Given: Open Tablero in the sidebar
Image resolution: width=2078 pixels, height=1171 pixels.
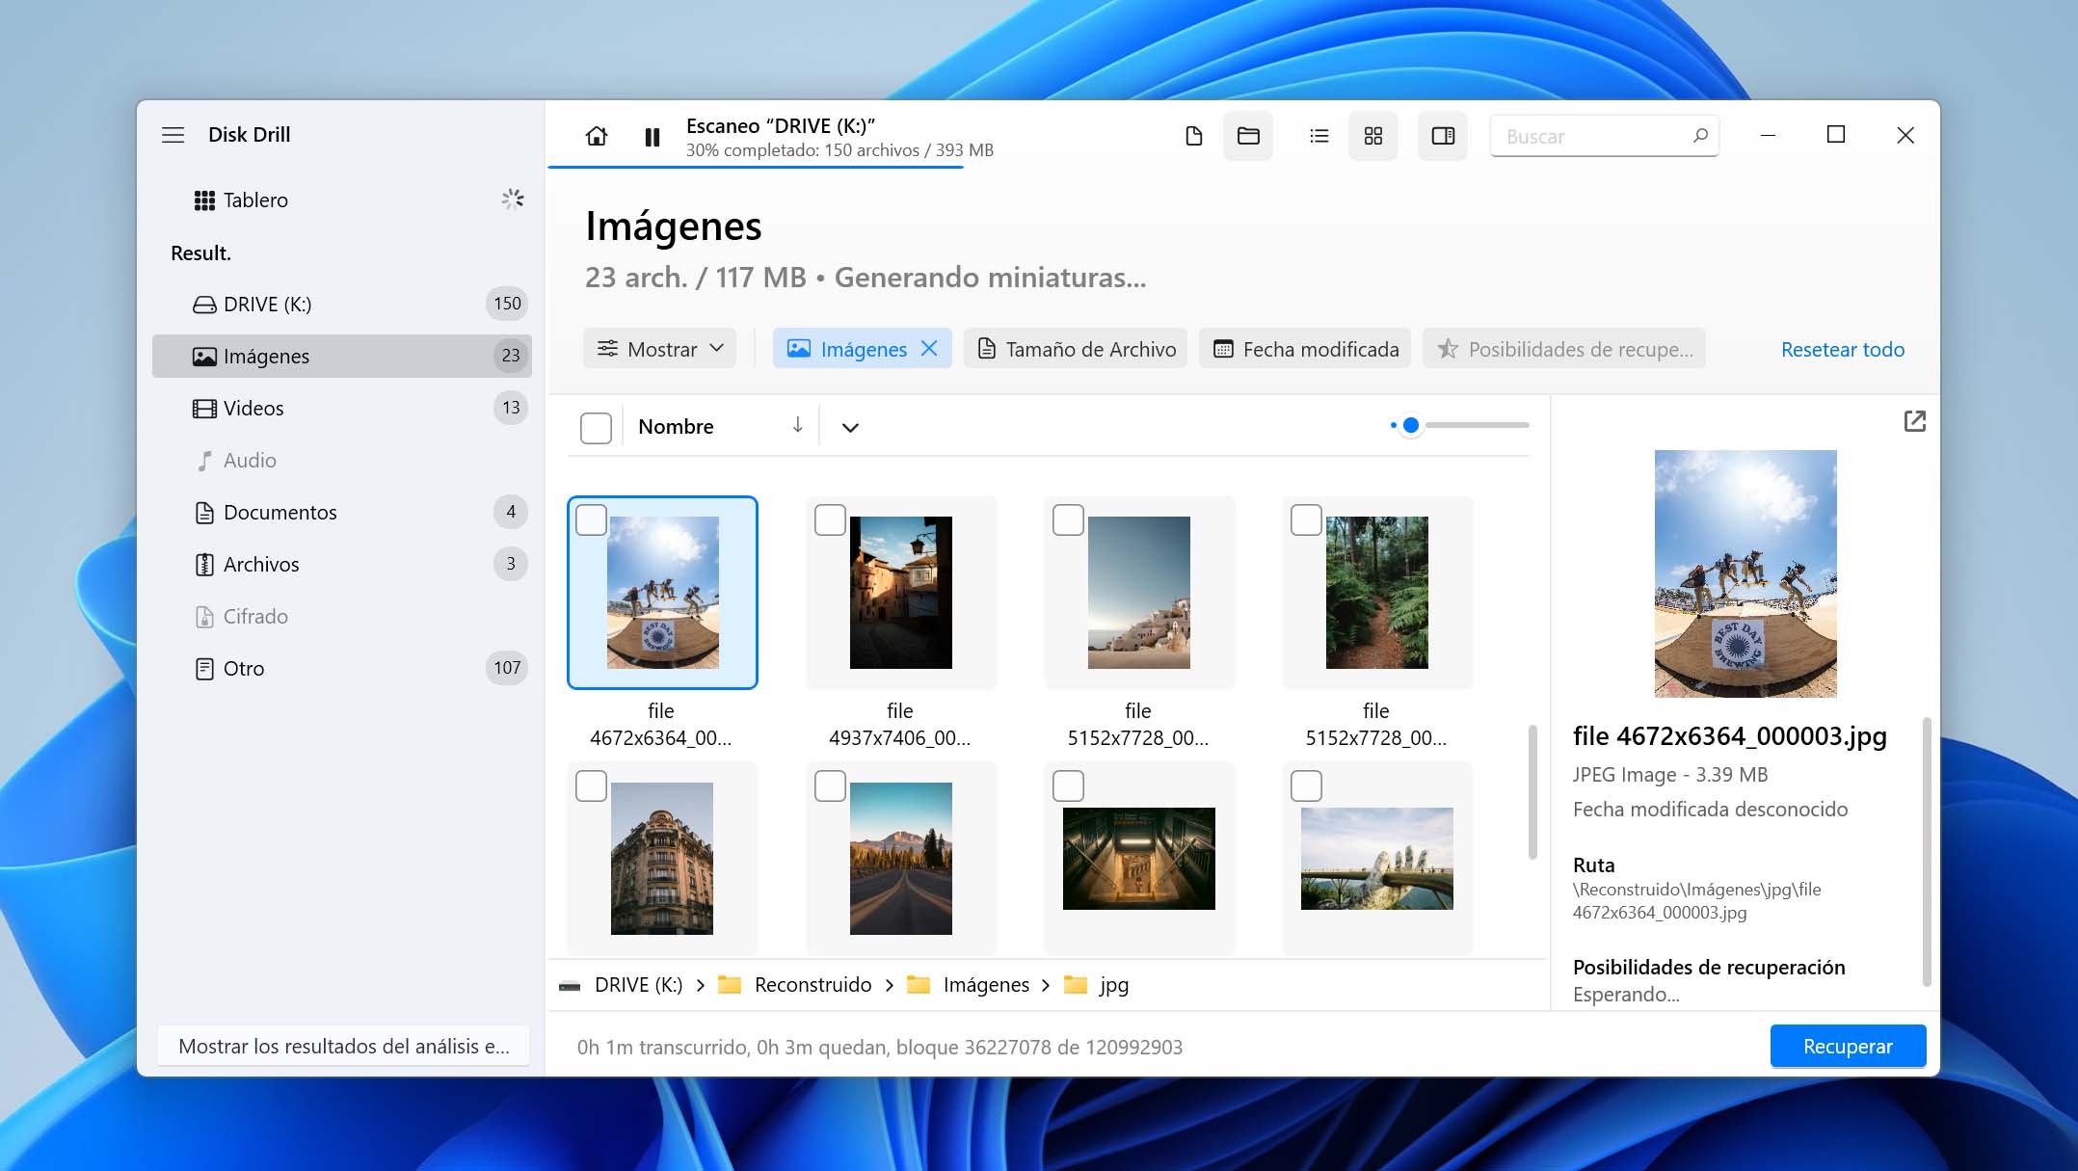Looking at the screenshot, I should (341, 200).
